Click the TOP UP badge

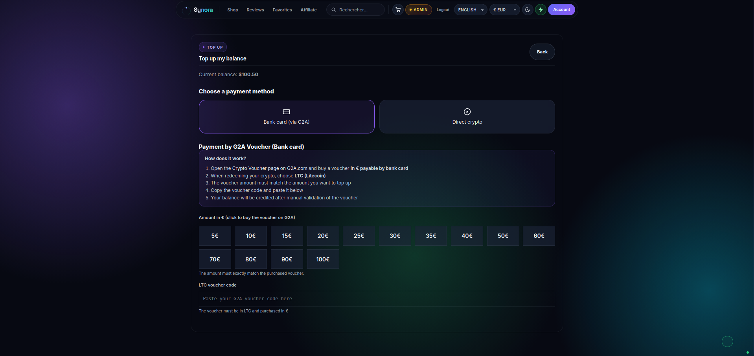click(213, 47)
